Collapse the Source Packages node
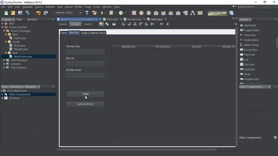This screenshot has width=278, height=156. 4,31
